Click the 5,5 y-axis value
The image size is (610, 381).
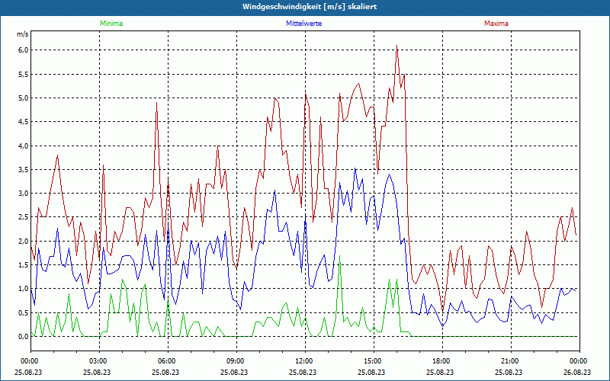pyautogui.click(x=24, y=74)
